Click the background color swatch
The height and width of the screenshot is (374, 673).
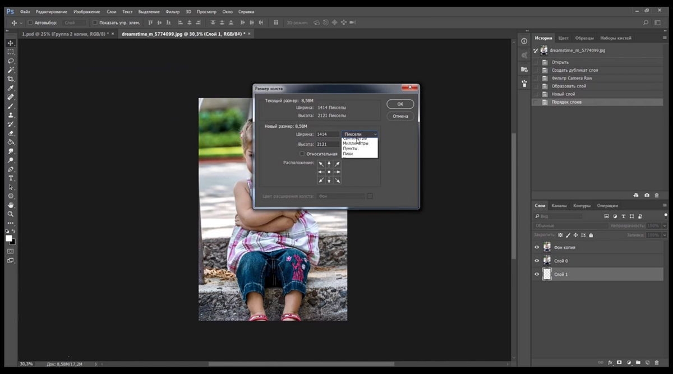click(13, 242)
